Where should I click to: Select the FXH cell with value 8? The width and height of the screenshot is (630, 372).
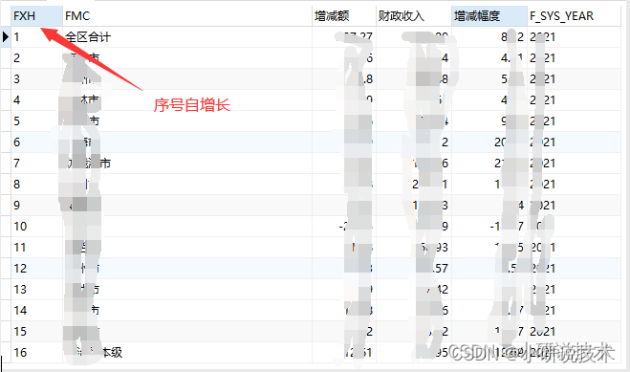36,184
